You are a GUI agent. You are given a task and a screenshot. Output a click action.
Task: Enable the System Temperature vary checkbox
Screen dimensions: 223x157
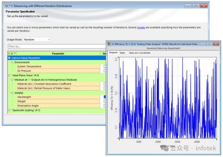point(105,66)
